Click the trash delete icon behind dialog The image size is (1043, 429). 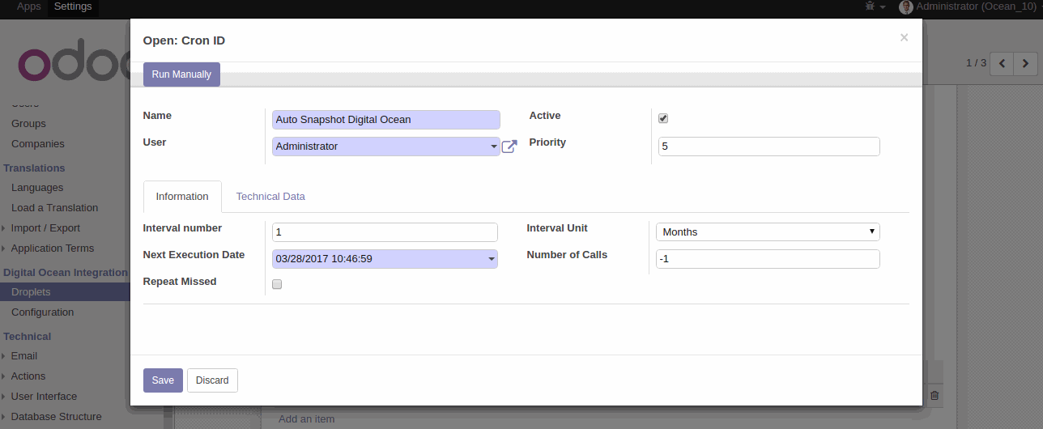[934, 395]
